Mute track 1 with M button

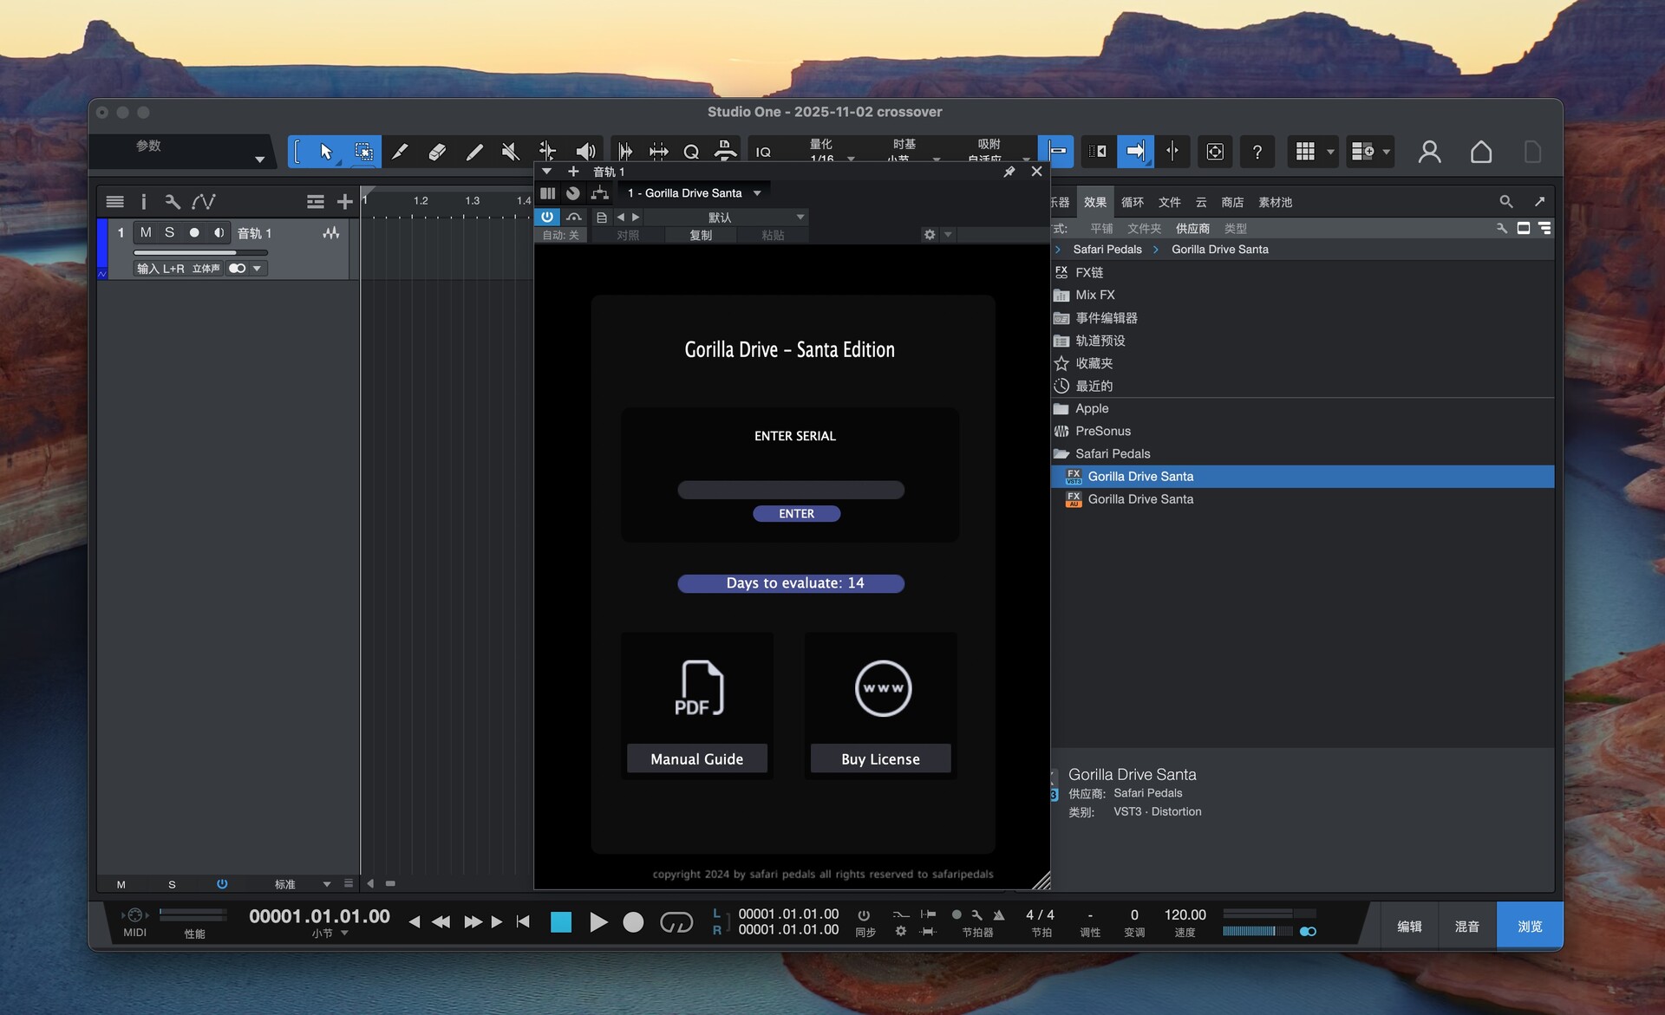click(146, 232)
